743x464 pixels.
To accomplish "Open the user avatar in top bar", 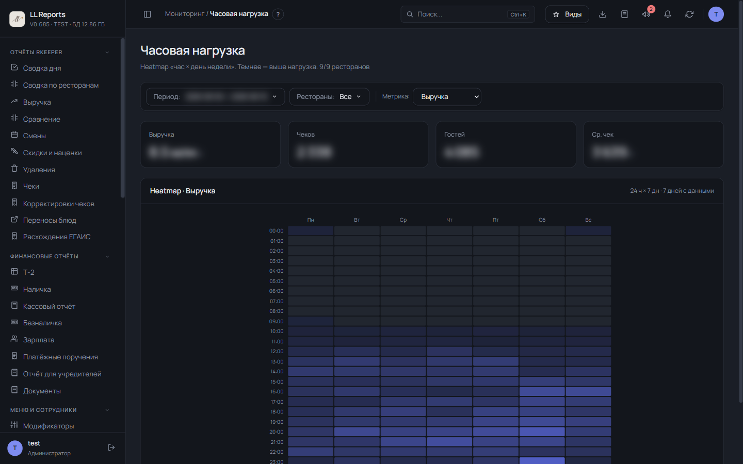I will point(716,14).
